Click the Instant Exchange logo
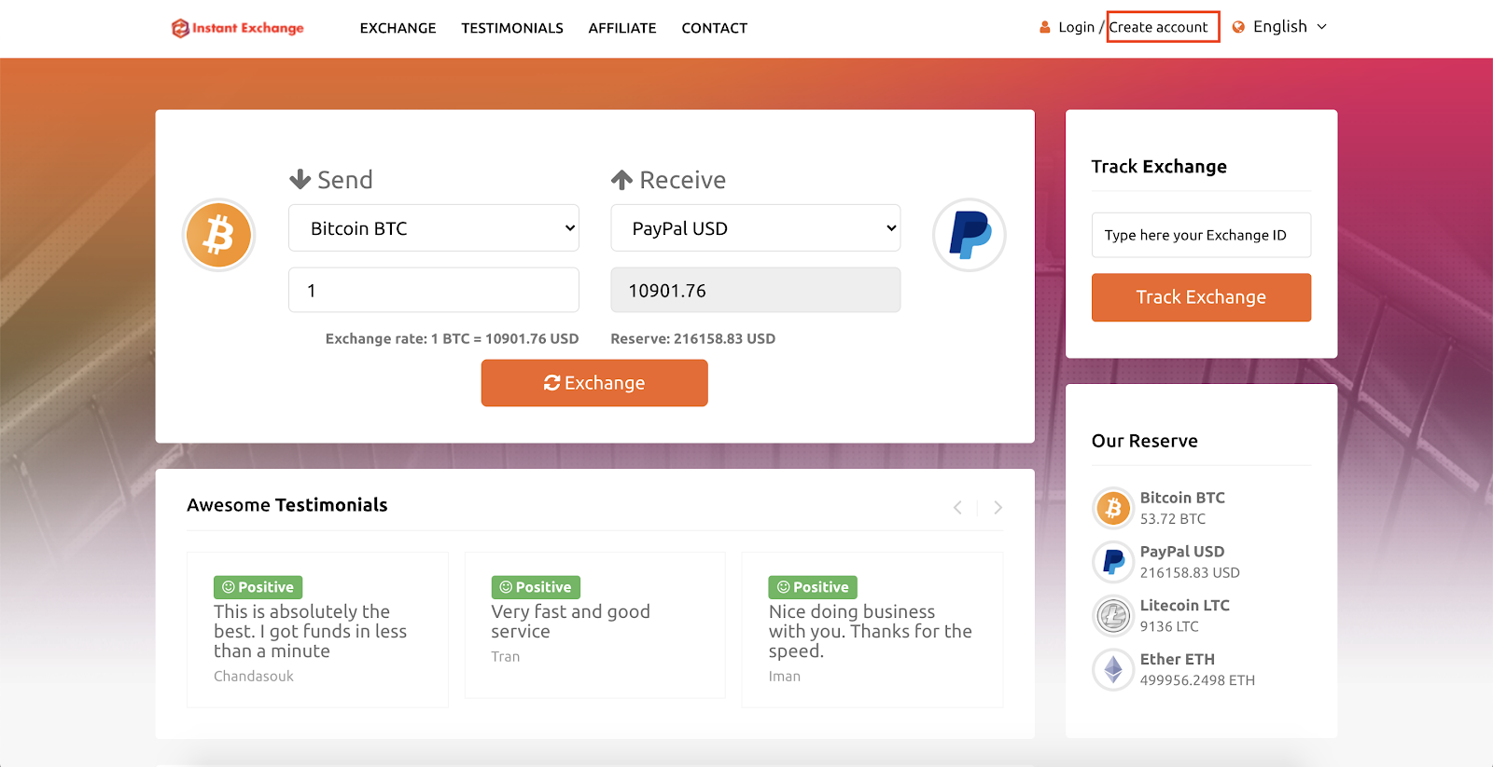The image size is (1493, 767). (238, 28)
